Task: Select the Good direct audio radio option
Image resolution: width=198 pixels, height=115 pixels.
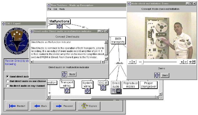Action: point(7,77)
